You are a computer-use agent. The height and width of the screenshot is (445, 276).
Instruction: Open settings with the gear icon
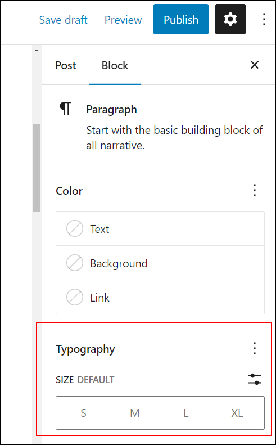230,19
